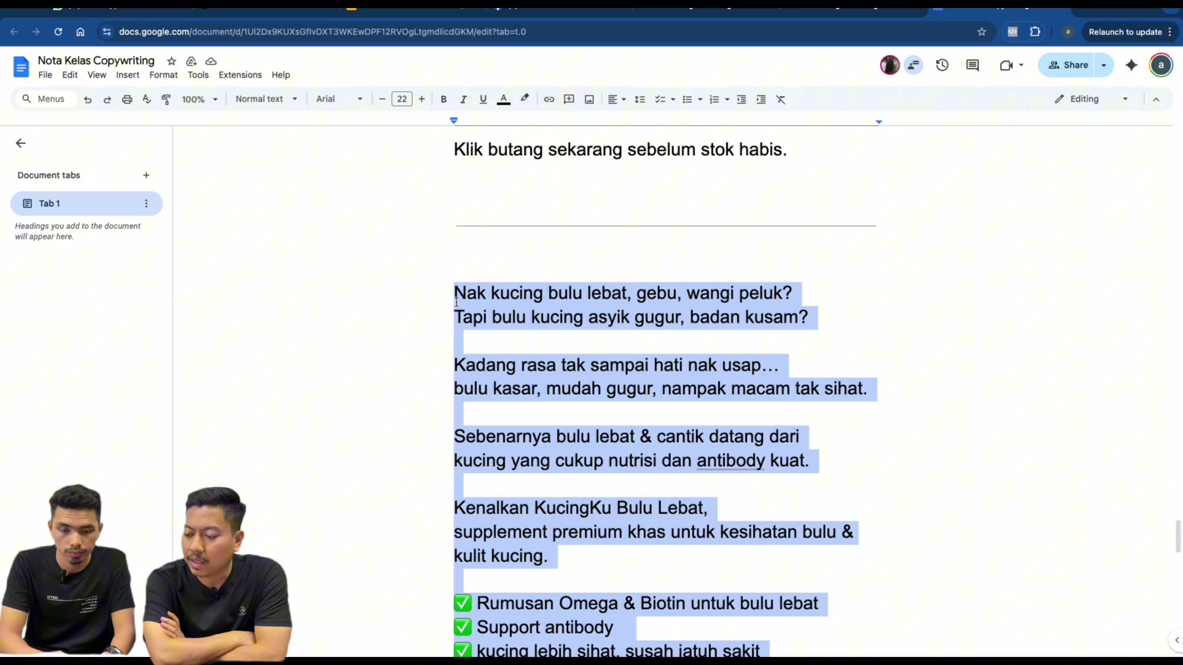1183x665 pixels.
Task: Open the Format menu
Action: click(163, 75)
